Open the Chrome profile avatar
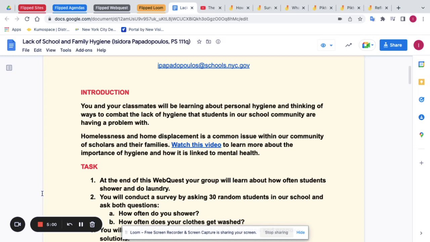Viewport: 430px width, 242px height. tap(413, 19)
